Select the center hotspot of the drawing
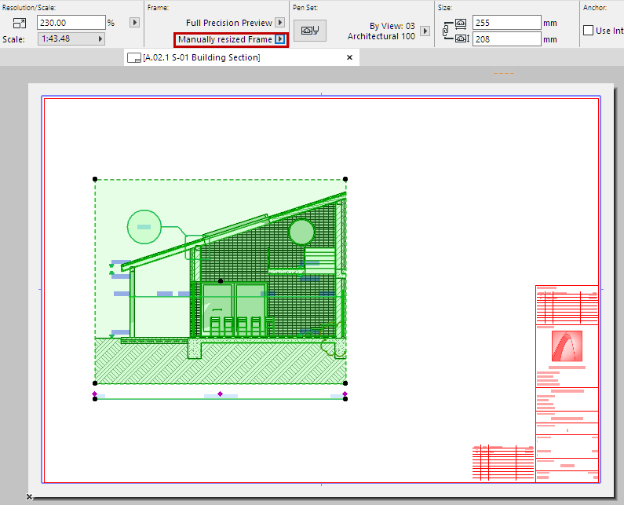This screenshot has height=505, width=624. point(221,280)
